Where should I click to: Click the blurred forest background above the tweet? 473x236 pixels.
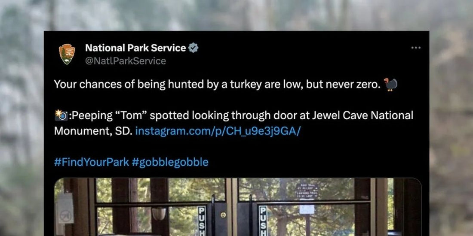tap(236, 15)
